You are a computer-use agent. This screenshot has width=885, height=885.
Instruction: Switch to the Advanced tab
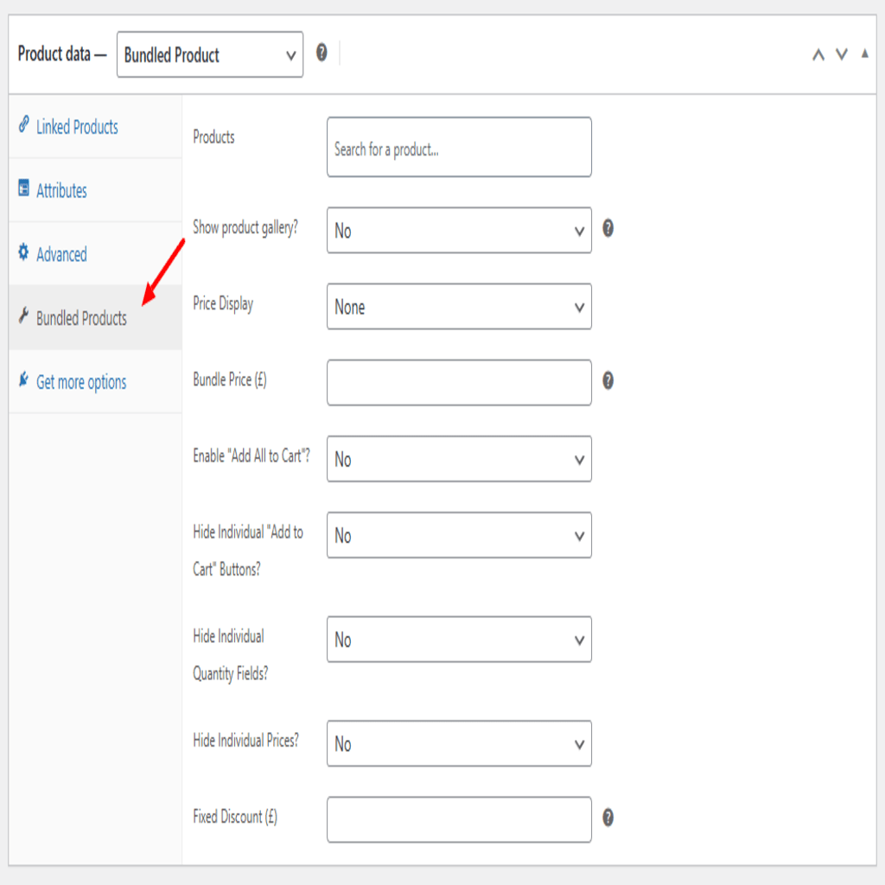point(95,254)
